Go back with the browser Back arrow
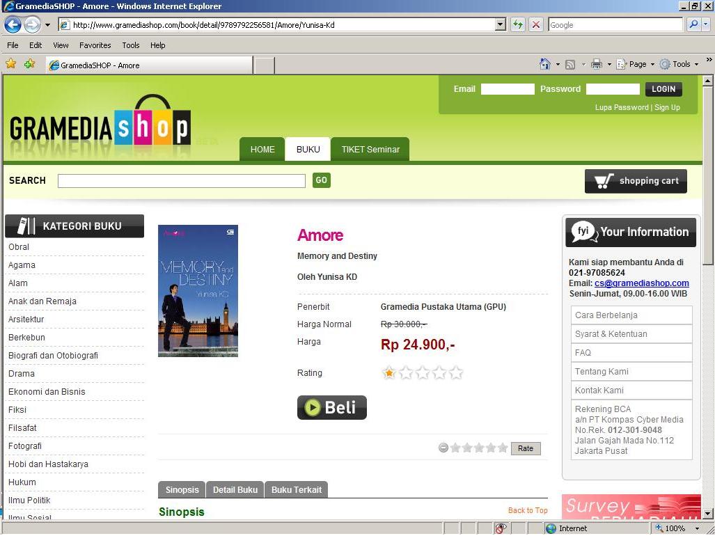 tap(13, 24)
